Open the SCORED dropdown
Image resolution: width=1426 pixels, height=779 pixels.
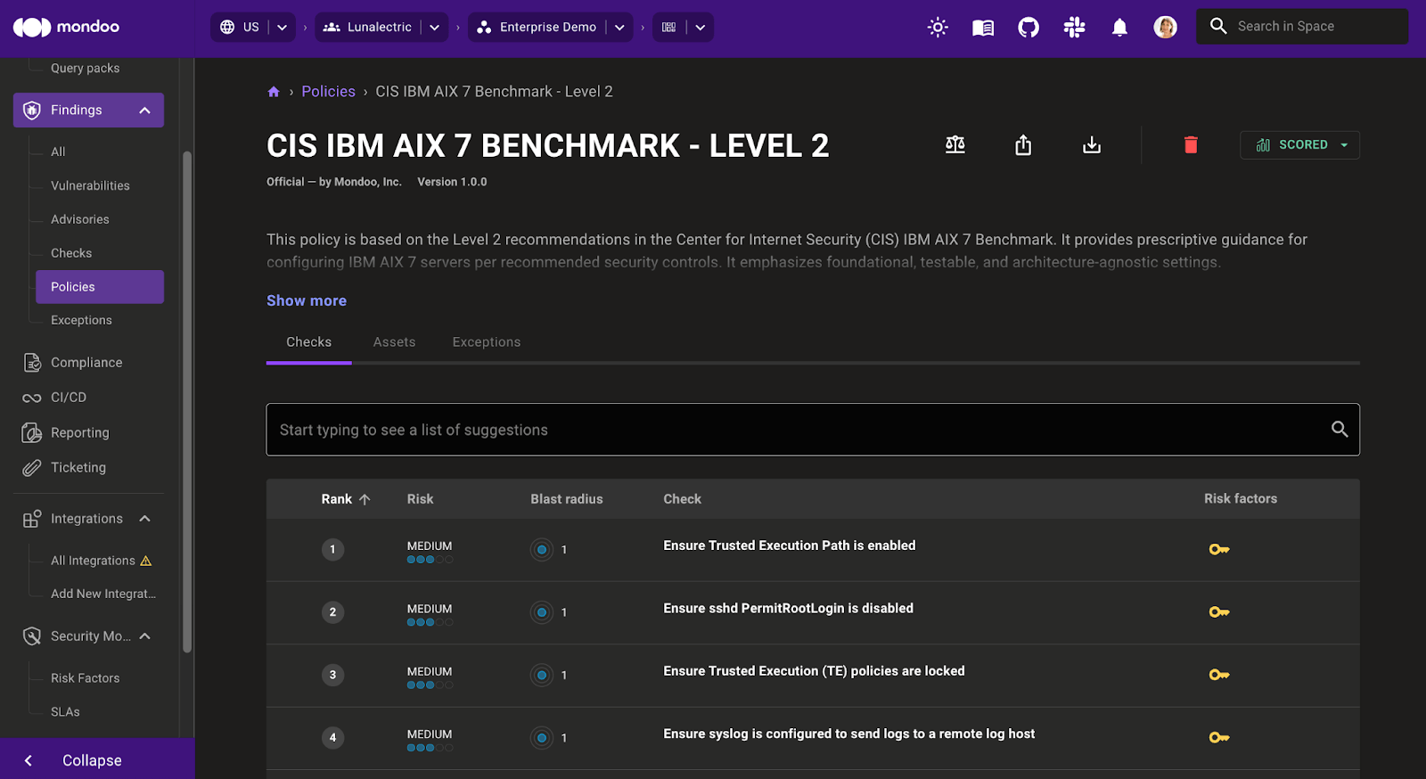click(1299, 145)
